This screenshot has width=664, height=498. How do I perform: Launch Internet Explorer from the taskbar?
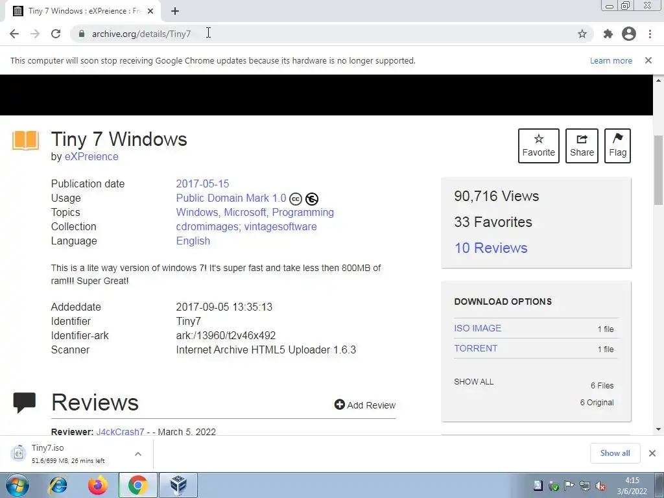tap(58, 485)
